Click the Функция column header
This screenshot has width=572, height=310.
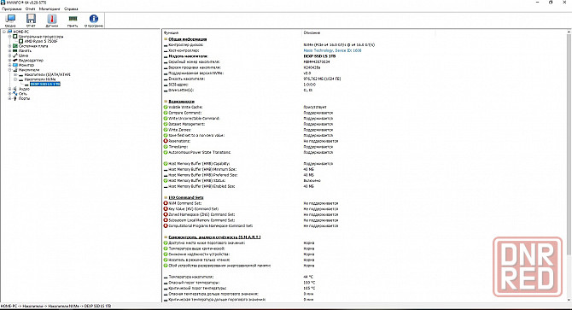point(171,32)
